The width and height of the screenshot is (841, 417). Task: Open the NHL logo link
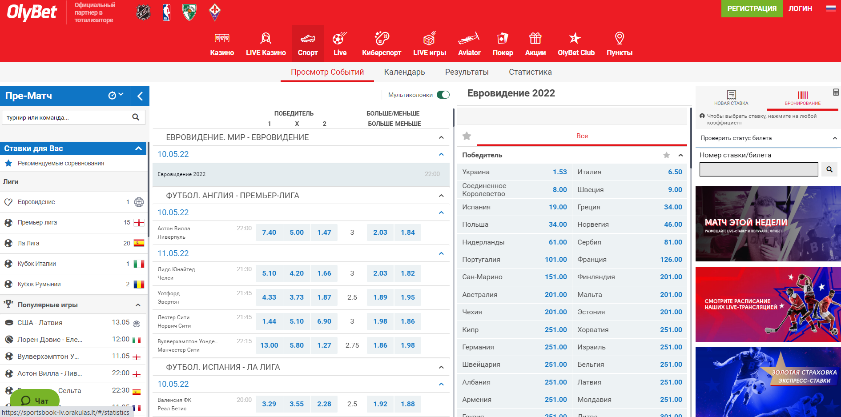(x=143, y=12)
